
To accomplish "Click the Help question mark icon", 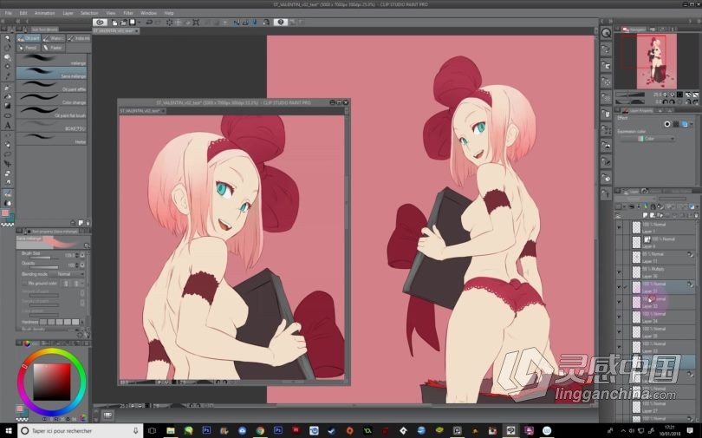I will click(x=280, y=22).
